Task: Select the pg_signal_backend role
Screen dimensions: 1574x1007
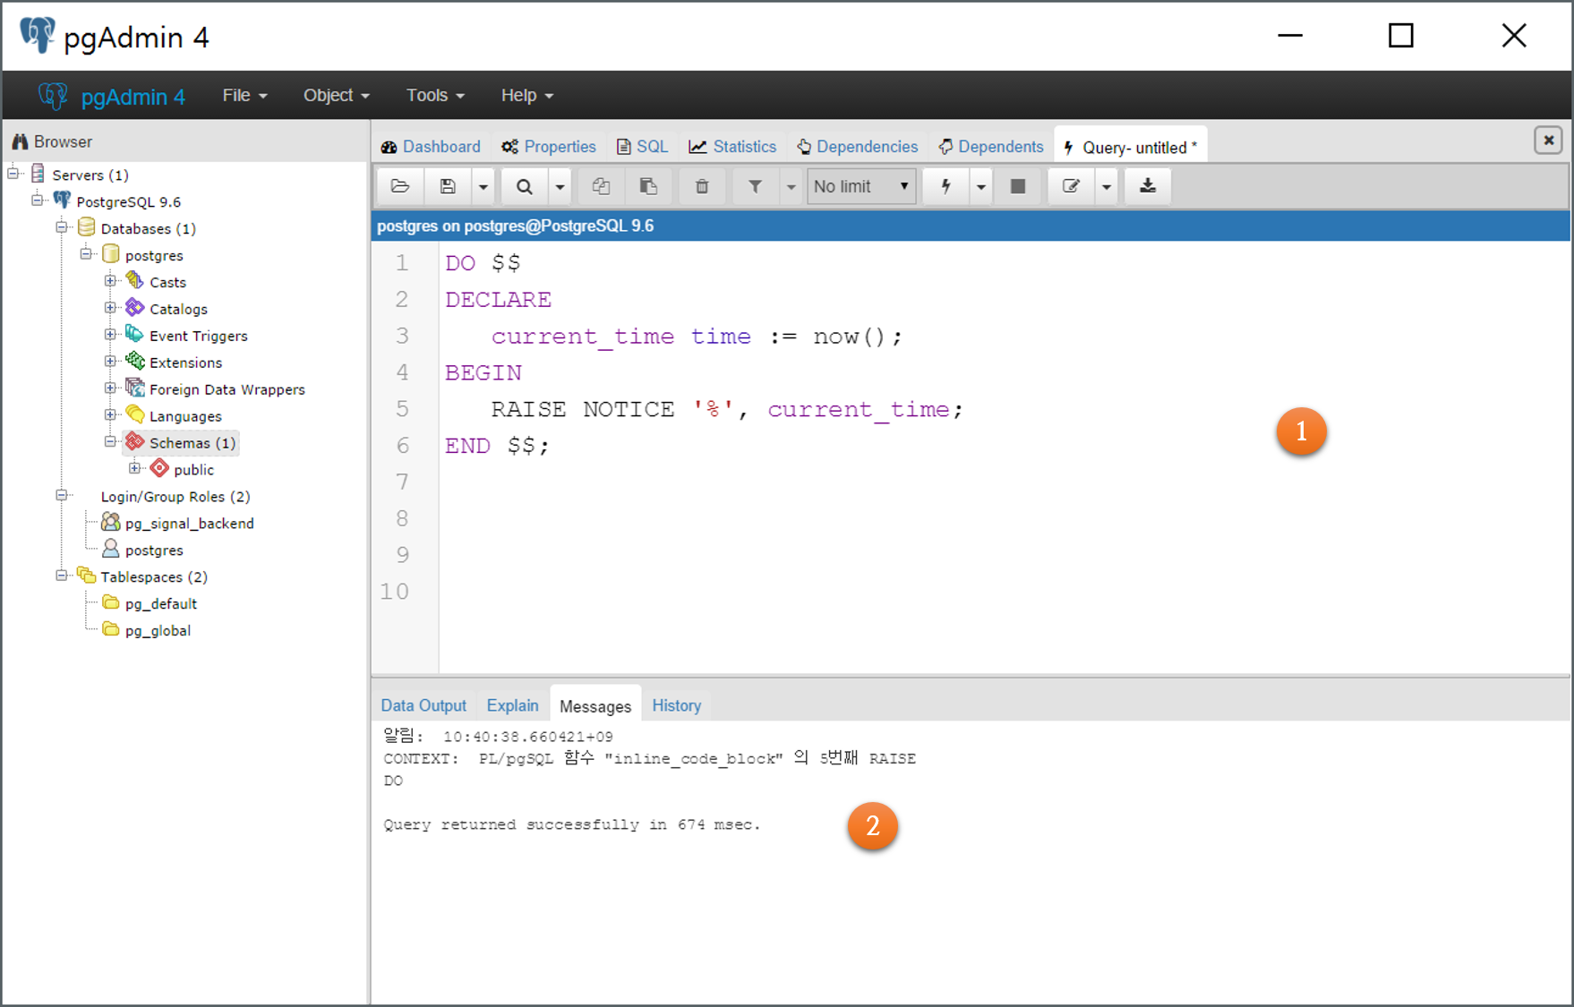Action: pos(189,524)
